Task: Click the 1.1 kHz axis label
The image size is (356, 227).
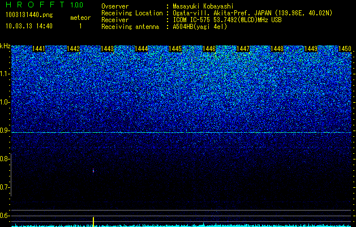Action: tap(5, 74)
